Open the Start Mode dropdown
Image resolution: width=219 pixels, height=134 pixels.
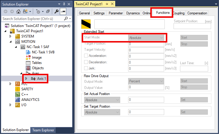coord(146,38)
